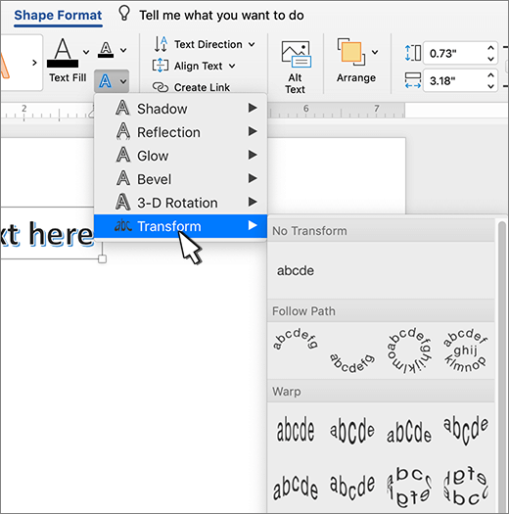Toggle the Text Effects dropdown arrow
Image resolution: width=509 pixels, height=514 pixels.
(123, 81)
